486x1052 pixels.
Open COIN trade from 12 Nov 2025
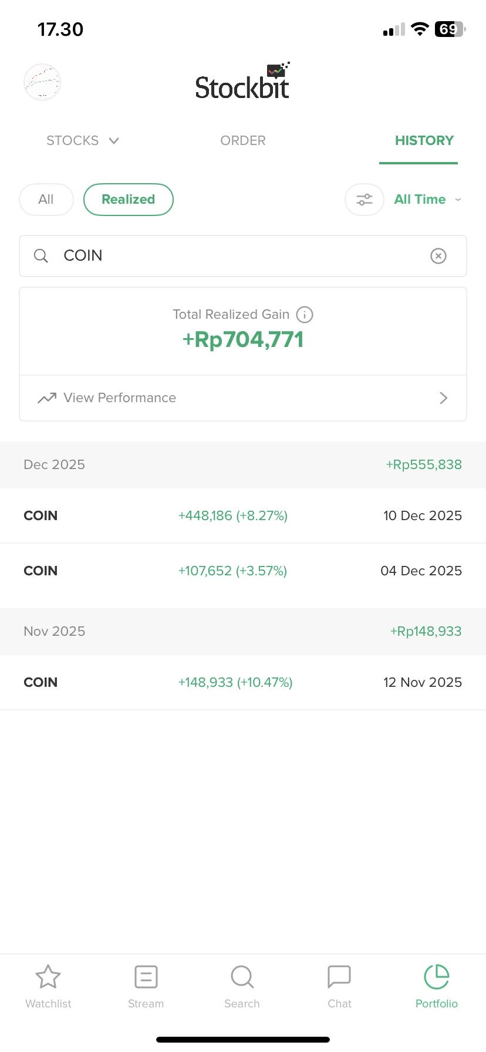coord(243,682)
